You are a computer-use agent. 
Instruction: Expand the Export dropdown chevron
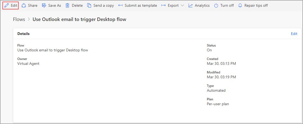(x=182, y=5)
